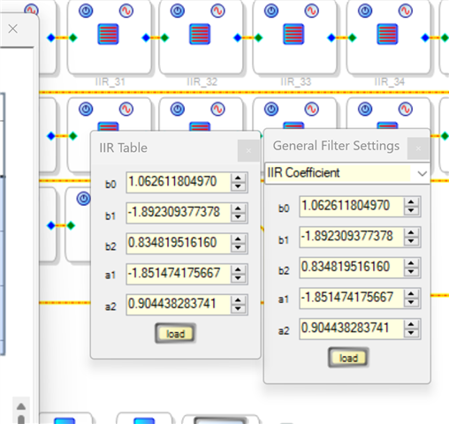The height and width of the screenshot is (424, 449).
Task: Toggle the power icon on IIR_33
Action: point(271,11)
